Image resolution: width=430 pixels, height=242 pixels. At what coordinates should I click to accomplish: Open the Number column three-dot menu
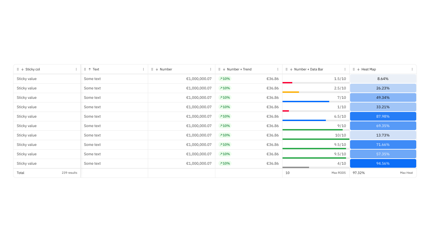pos(211,69)
